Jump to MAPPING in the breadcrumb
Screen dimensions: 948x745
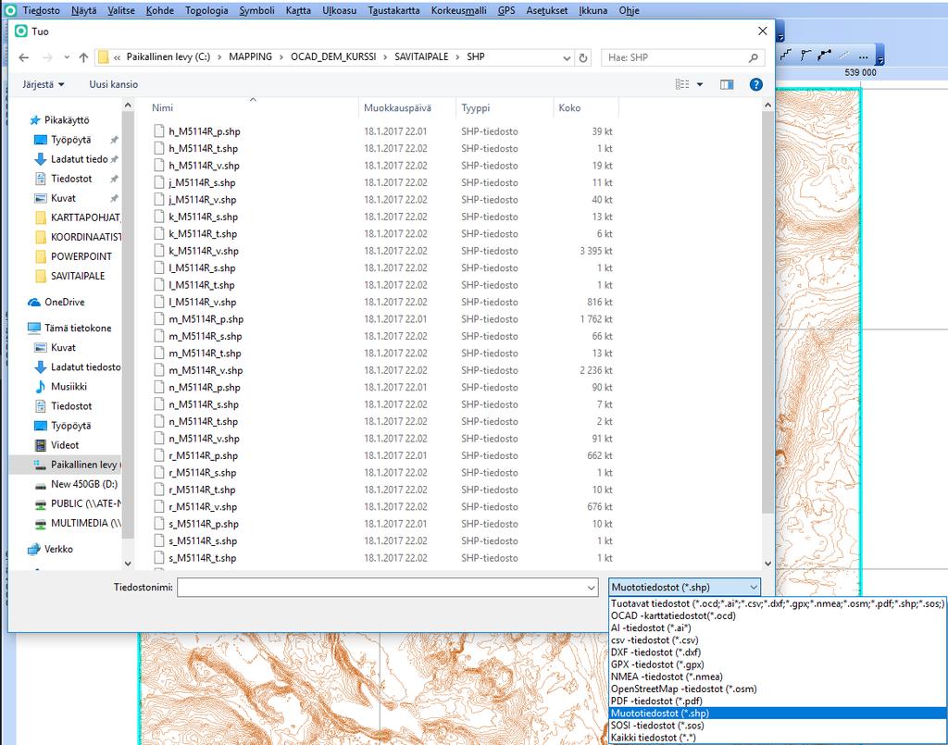[x=250, y=56]
